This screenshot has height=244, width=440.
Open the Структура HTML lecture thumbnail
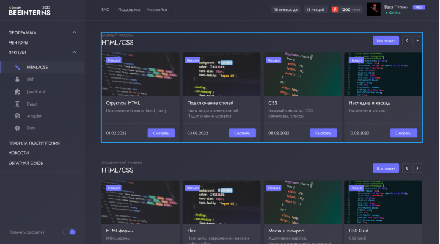click(x=141, y=74)
